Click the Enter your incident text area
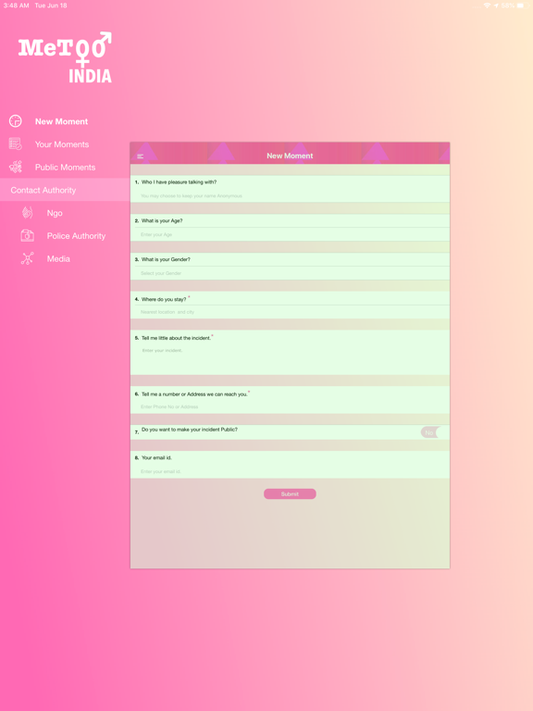Screen dimensions: 533x711 coord(290,359)
